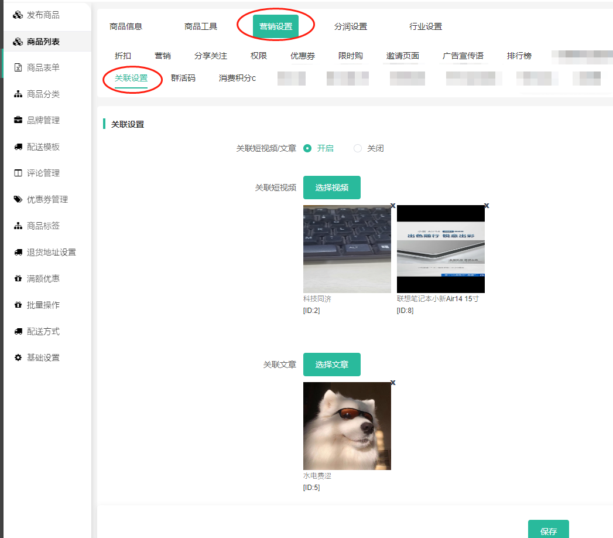Click the 选择视频 button

click(332, 188)
